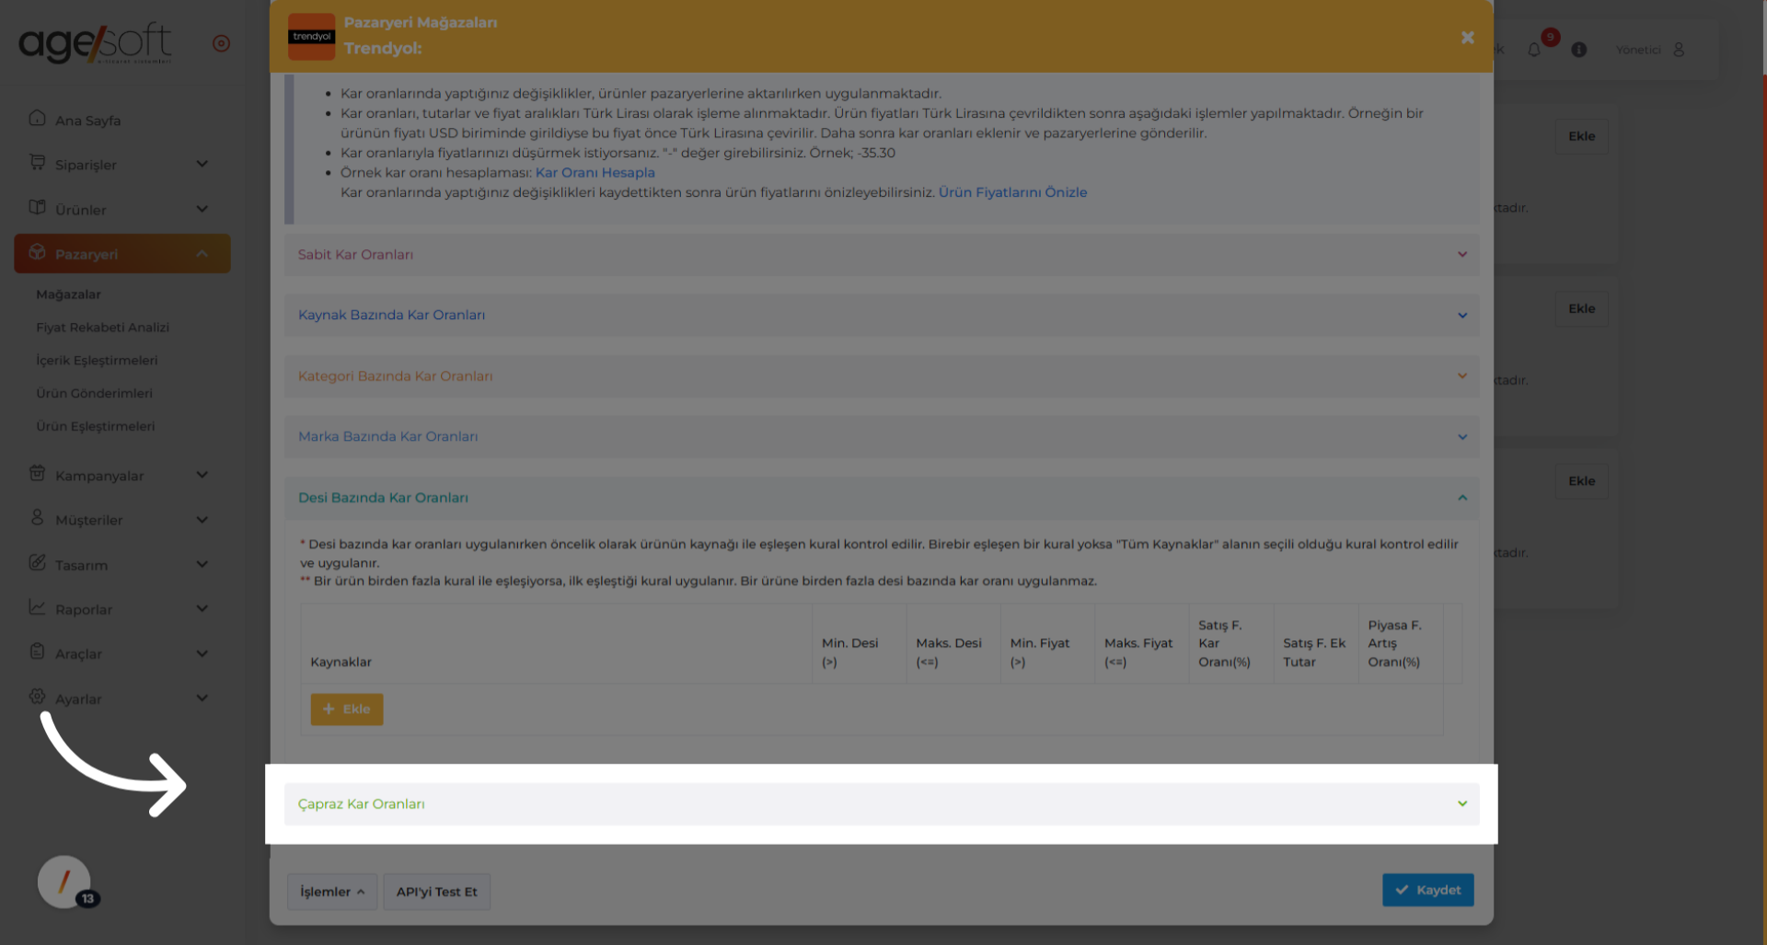
Task: Click the info circle icon in header
Action: tap(1579, 50)
